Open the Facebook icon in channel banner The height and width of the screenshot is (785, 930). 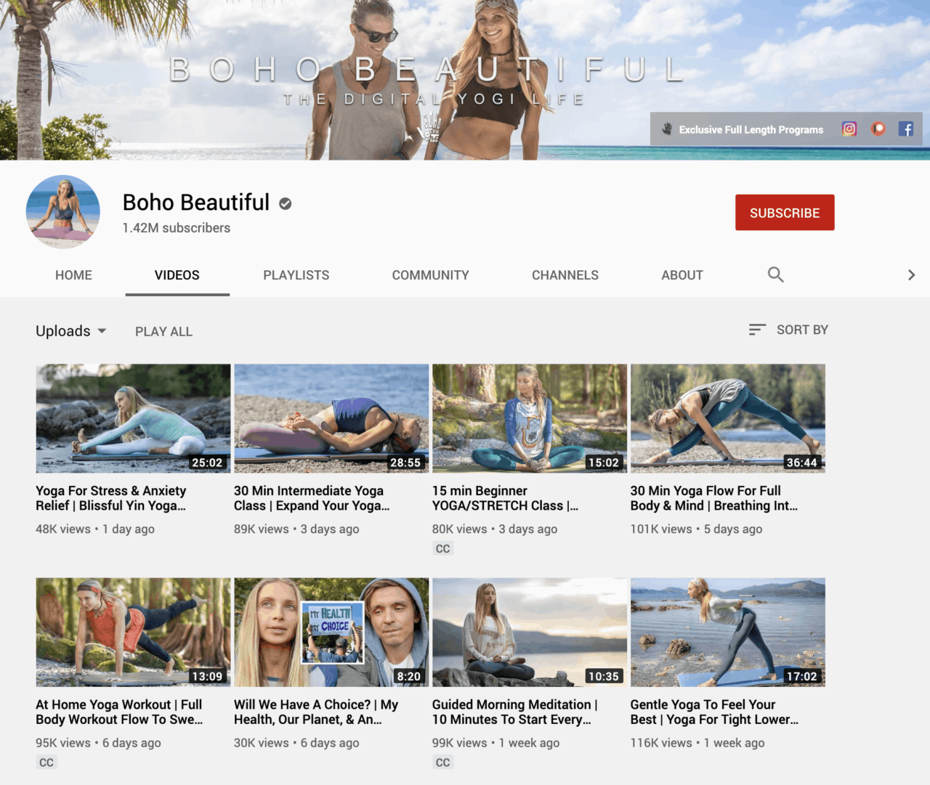click(x=905, y=129)
